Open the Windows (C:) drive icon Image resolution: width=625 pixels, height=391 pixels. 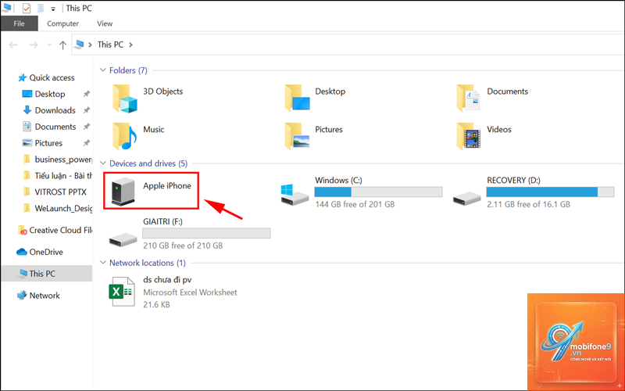(x=295, y=194)
